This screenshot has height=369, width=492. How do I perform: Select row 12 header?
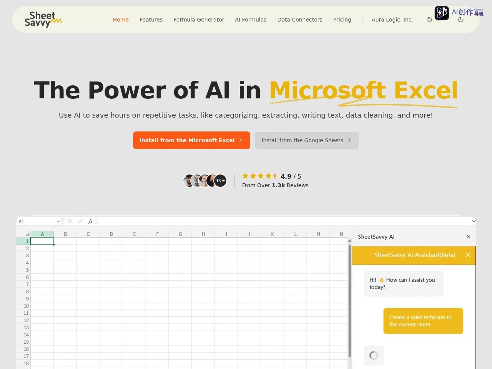[23, 320]
